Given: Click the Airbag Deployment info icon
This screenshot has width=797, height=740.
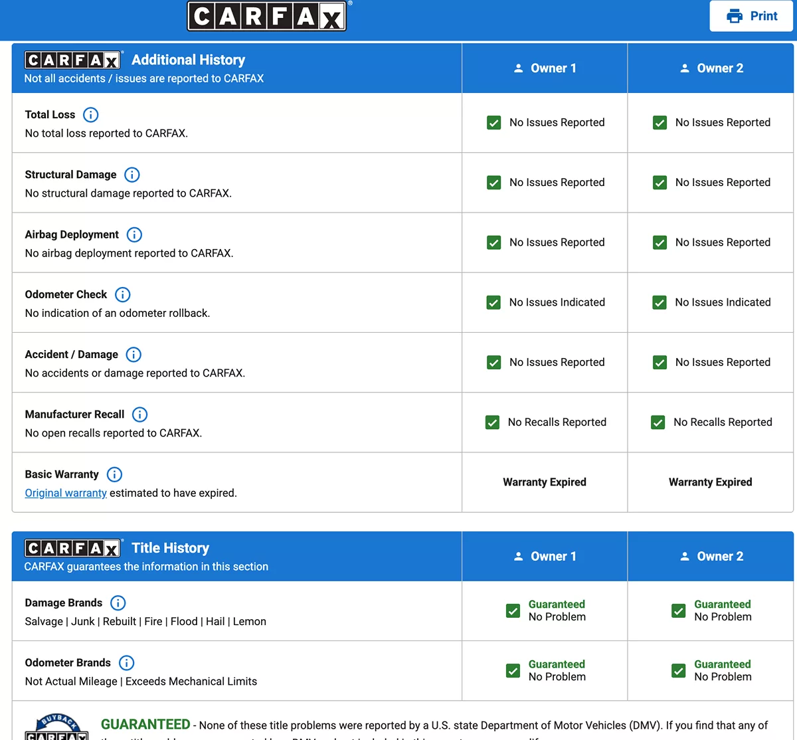Looking at the screenshot, I should pos(134,234).
